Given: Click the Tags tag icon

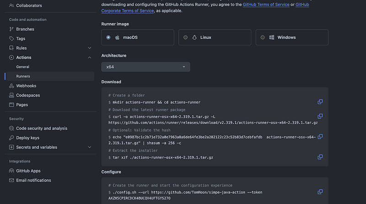Looking at the screenshot, I should (x=11, y=38).
